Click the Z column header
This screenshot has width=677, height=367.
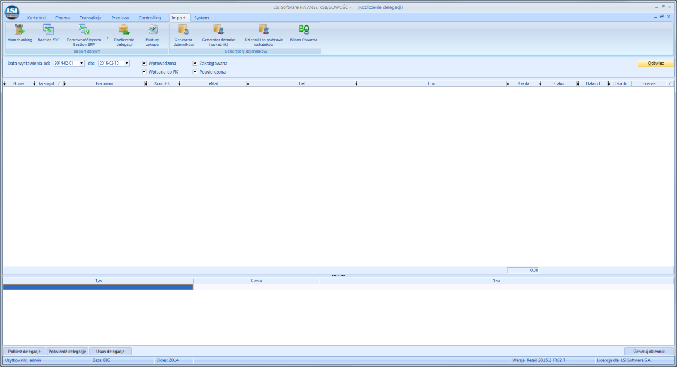[670, 83]
